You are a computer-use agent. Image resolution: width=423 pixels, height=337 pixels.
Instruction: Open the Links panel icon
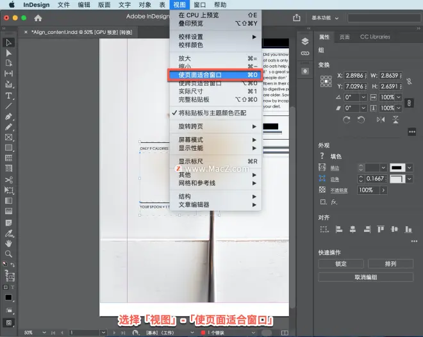pyautogui.click(x=305, y=53)
